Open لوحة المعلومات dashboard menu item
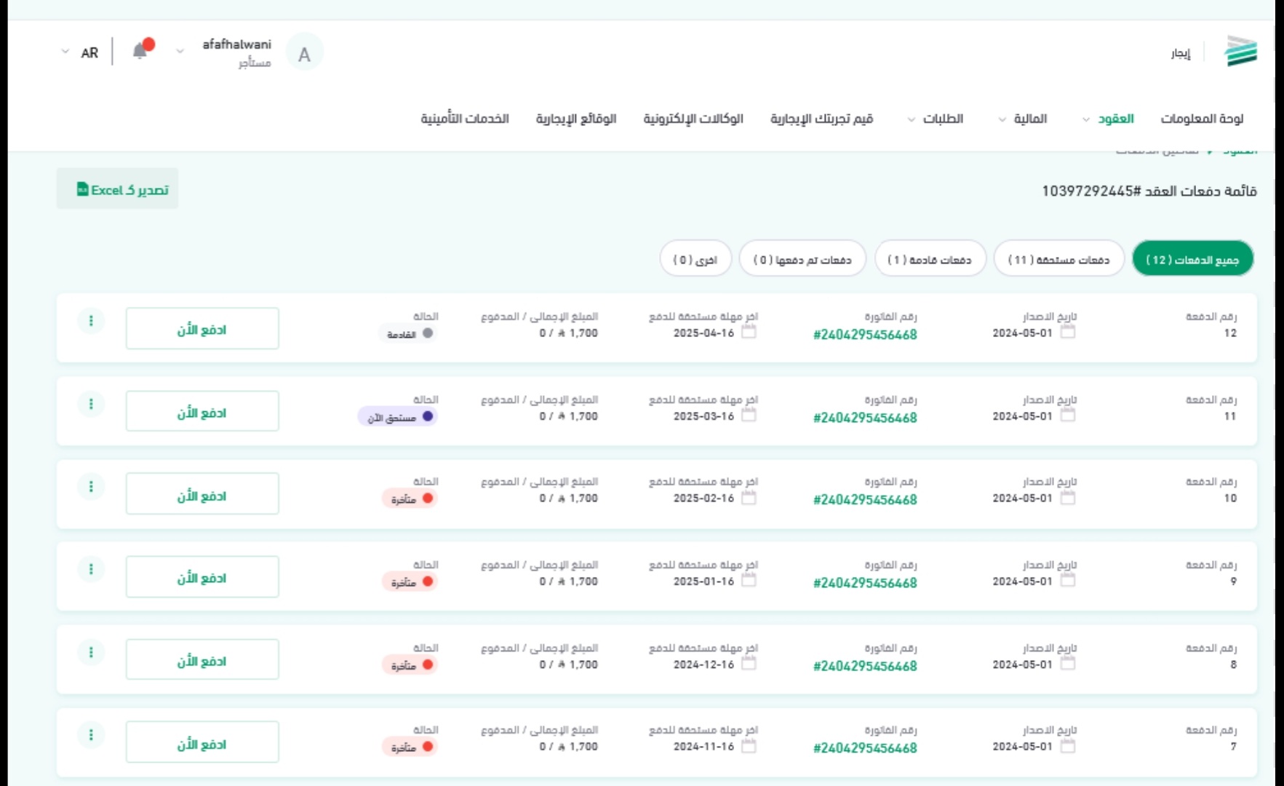Viewport: 1284px width, 786px height. [x=1201, y=119]
